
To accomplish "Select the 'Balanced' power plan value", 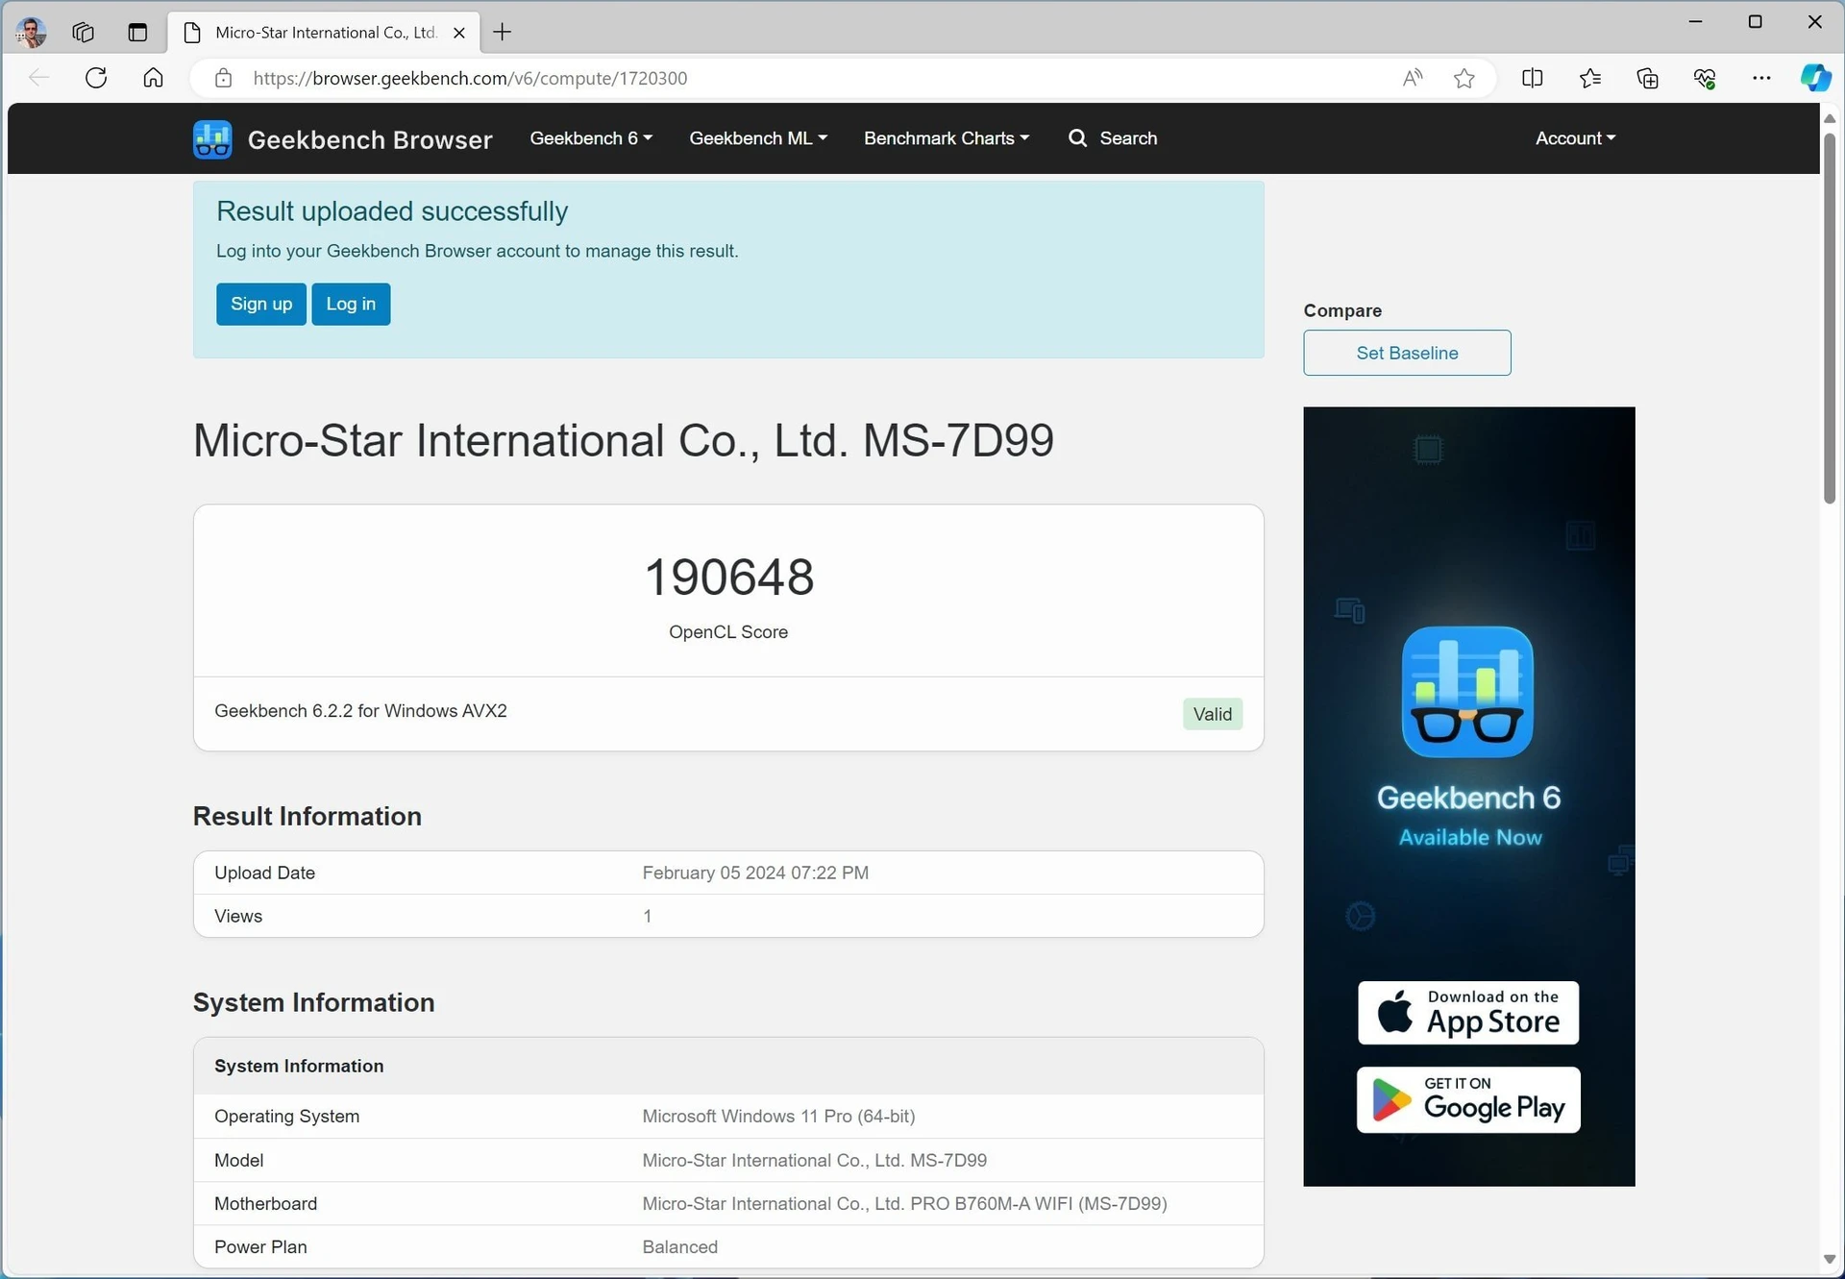I will 679,1247.
